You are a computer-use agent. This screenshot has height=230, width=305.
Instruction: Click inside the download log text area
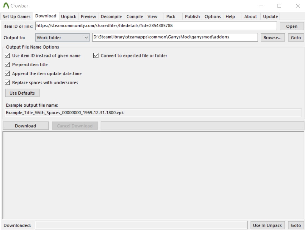tap(153, 175)
